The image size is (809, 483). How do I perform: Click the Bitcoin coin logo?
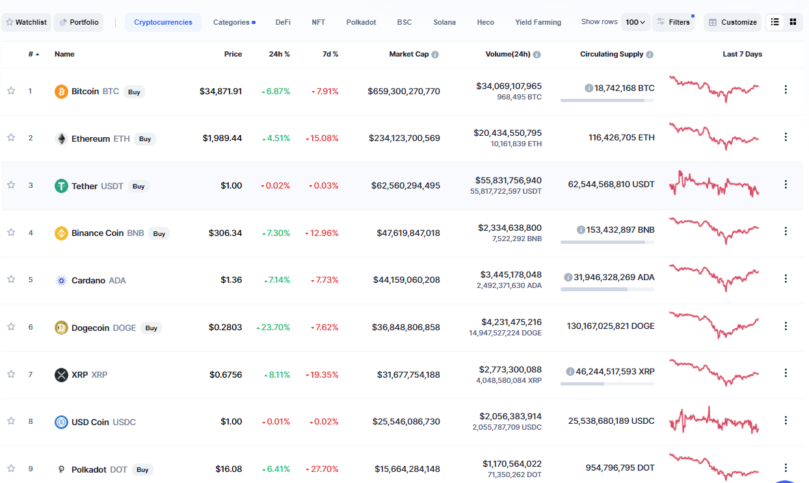click(61, 92)
